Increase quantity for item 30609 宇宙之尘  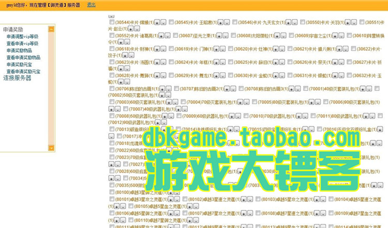[x=335, y=36]
